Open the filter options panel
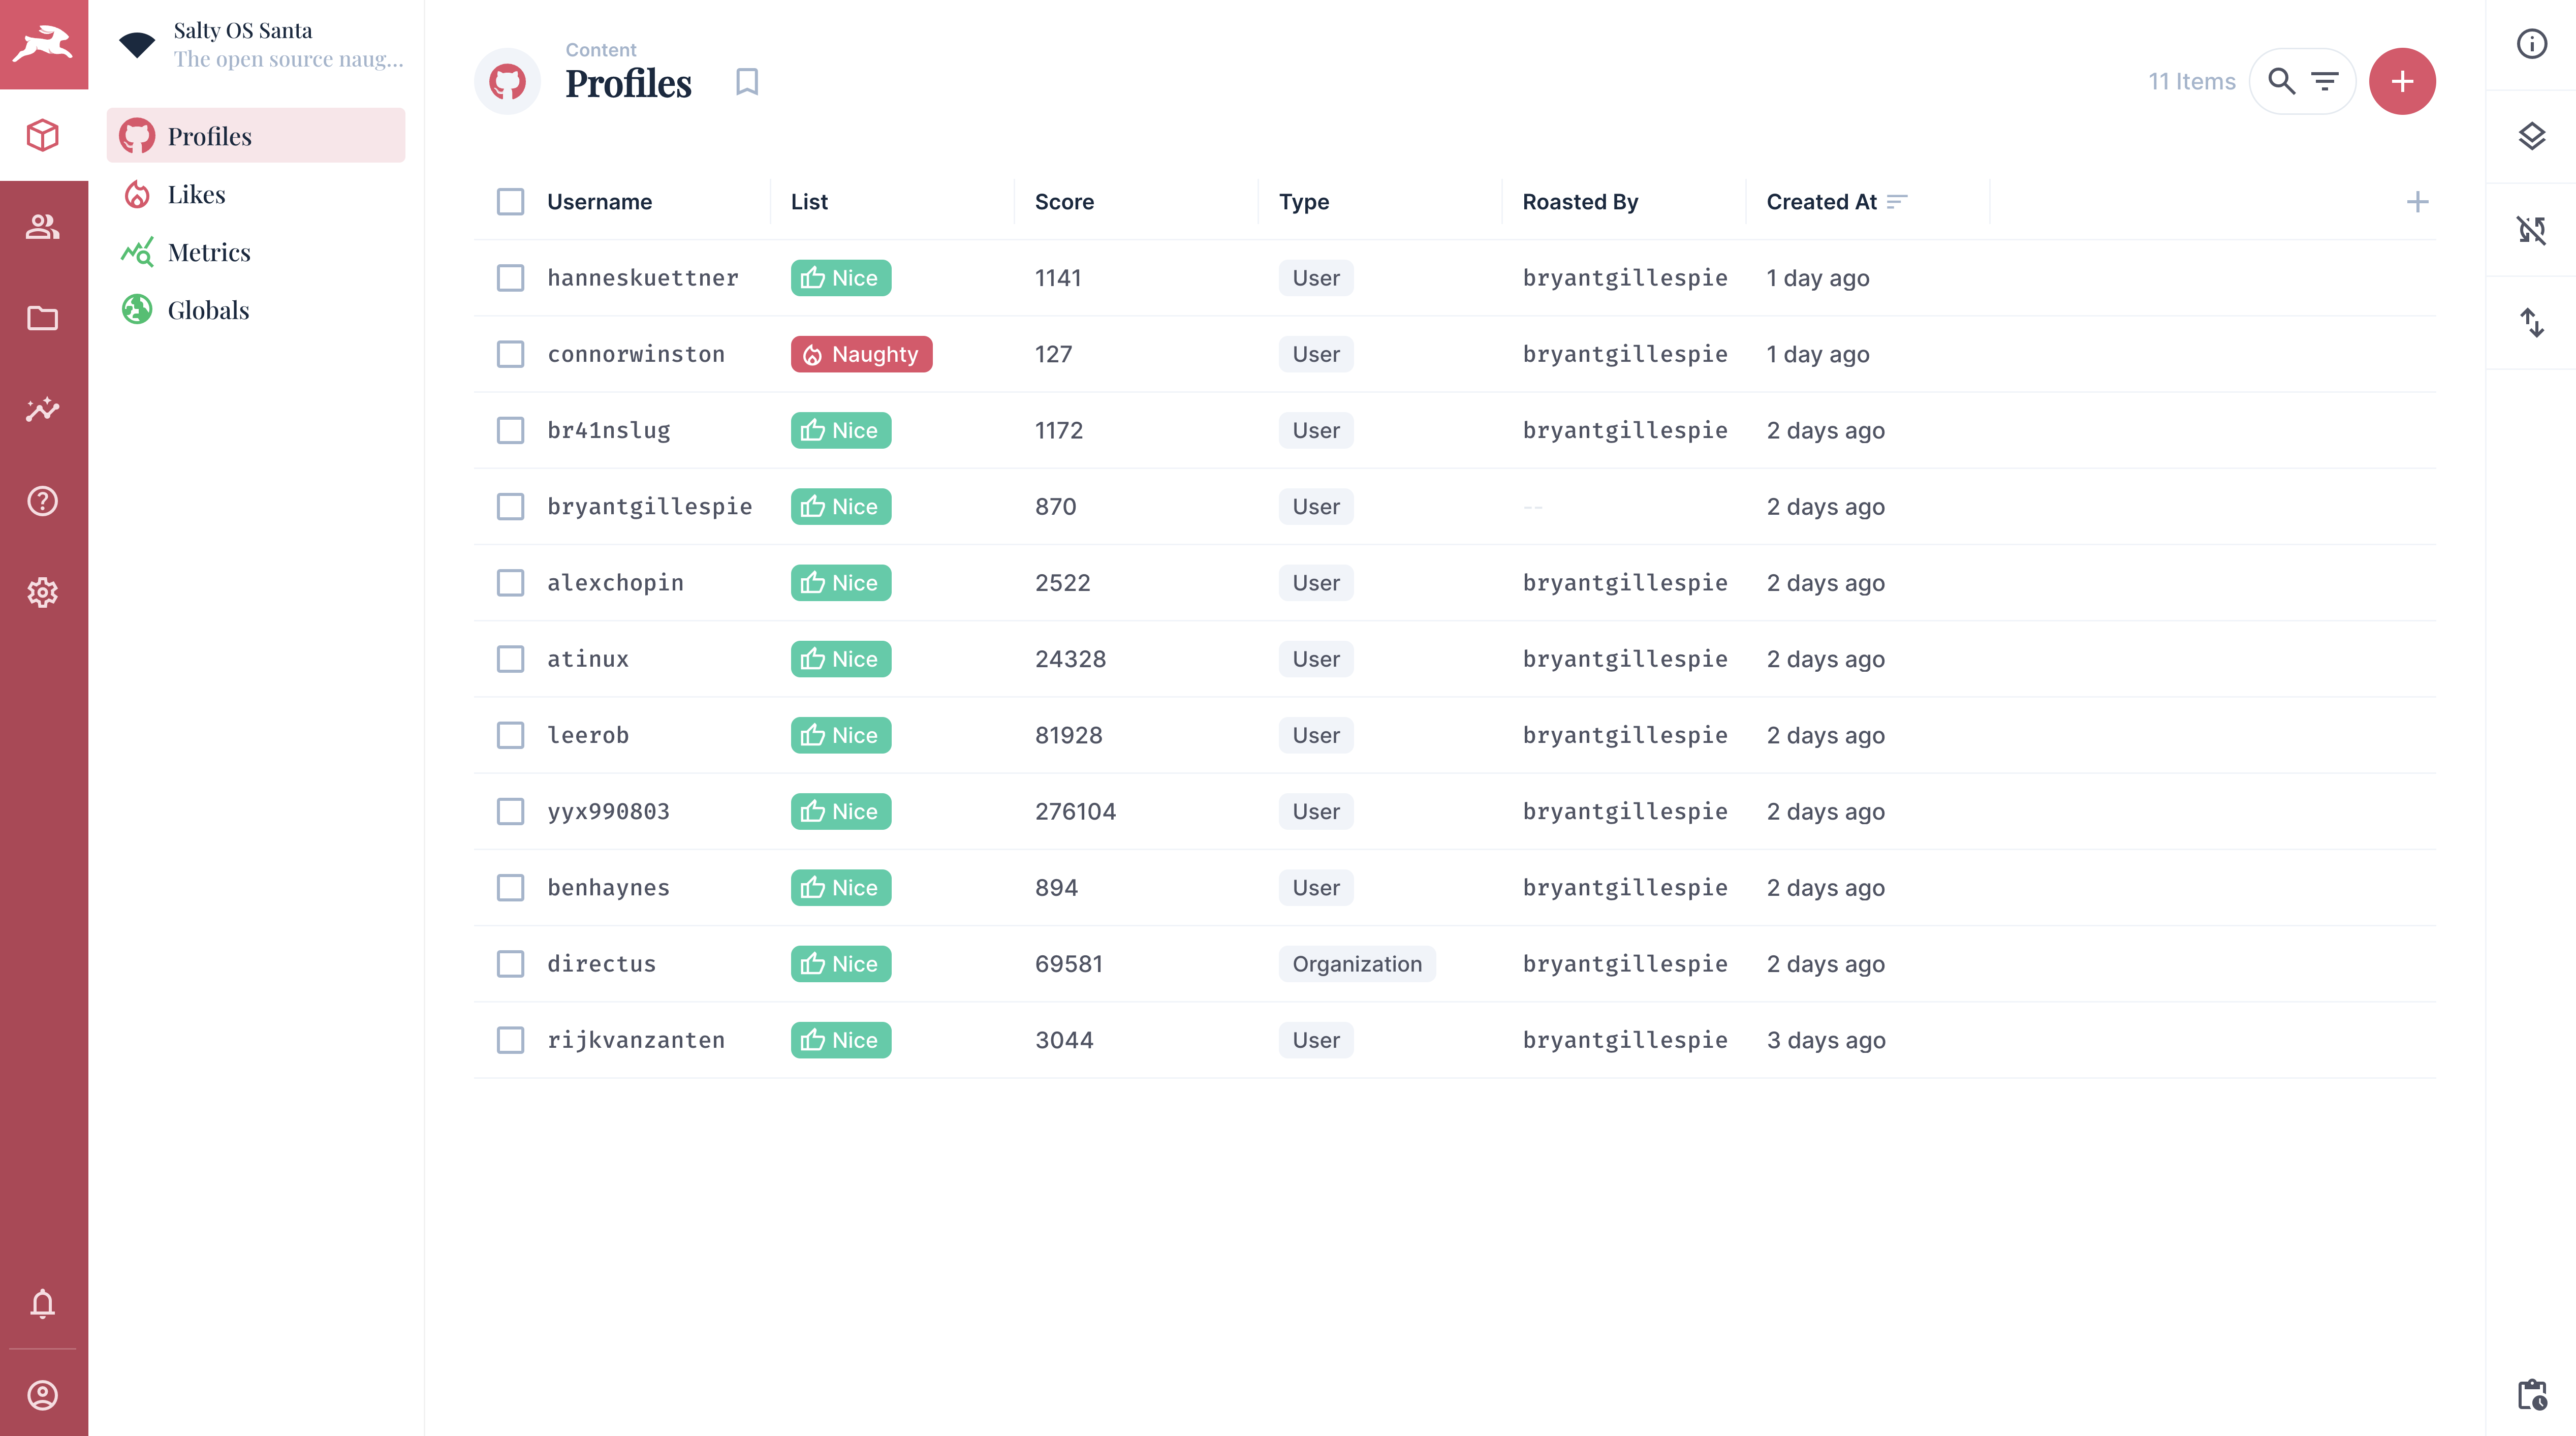This screenshot has width=2576, height=1436. 2325,81
